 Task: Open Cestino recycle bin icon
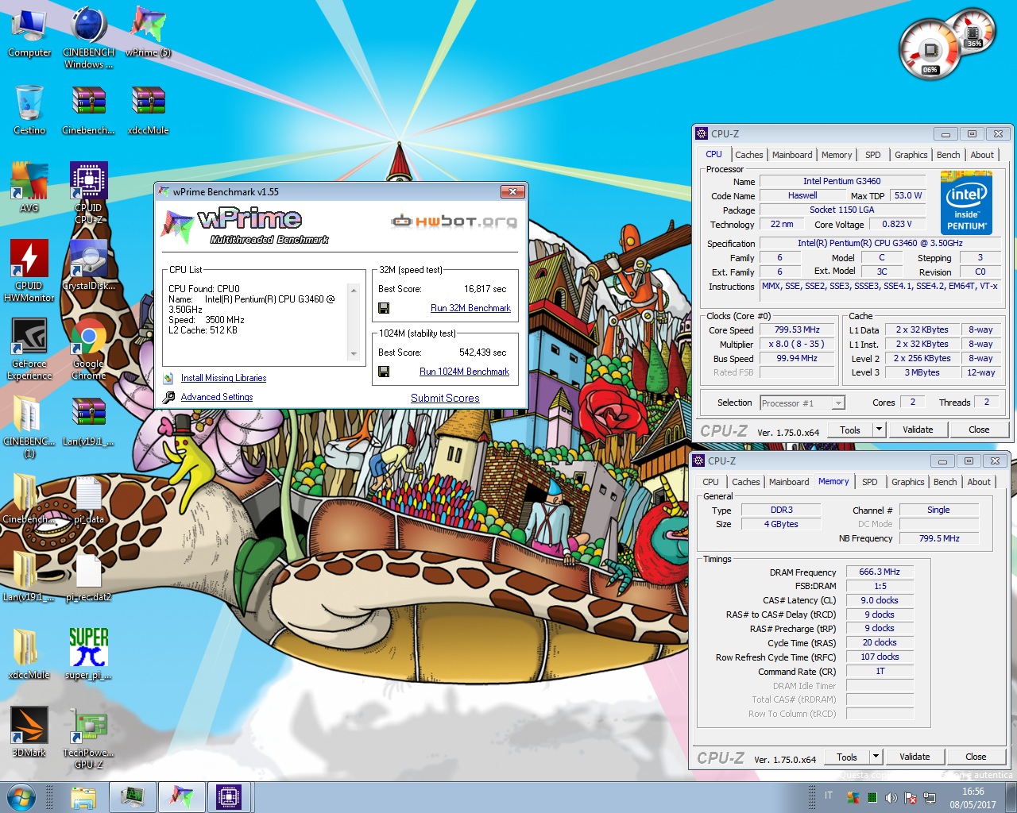coord(29,110)
